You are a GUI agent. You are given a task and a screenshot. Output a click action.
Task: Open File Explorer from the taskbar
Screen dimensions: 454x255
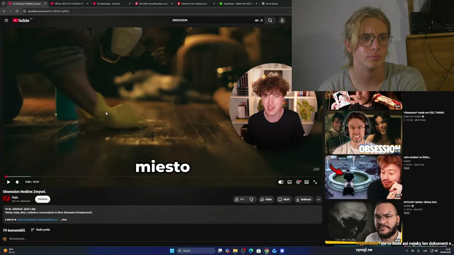coord(235,251)
